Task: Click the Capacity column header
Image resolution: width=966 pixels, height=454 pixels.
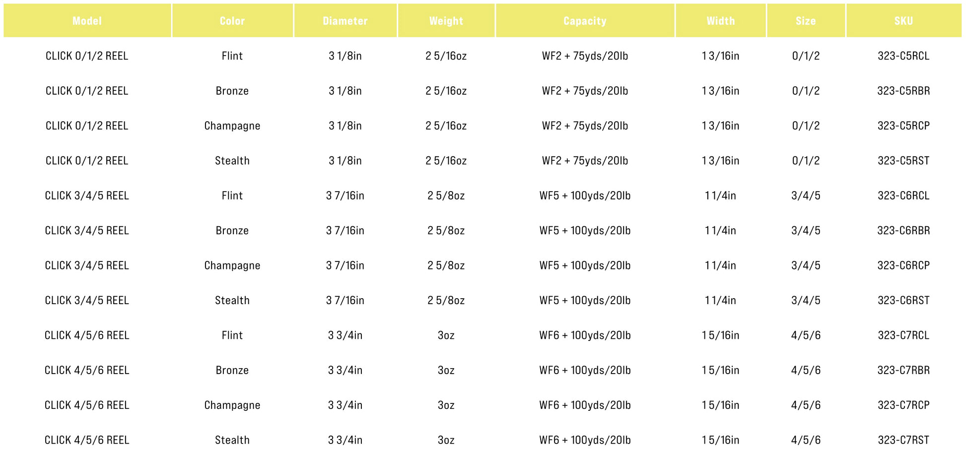Action: tap(585, 21)
